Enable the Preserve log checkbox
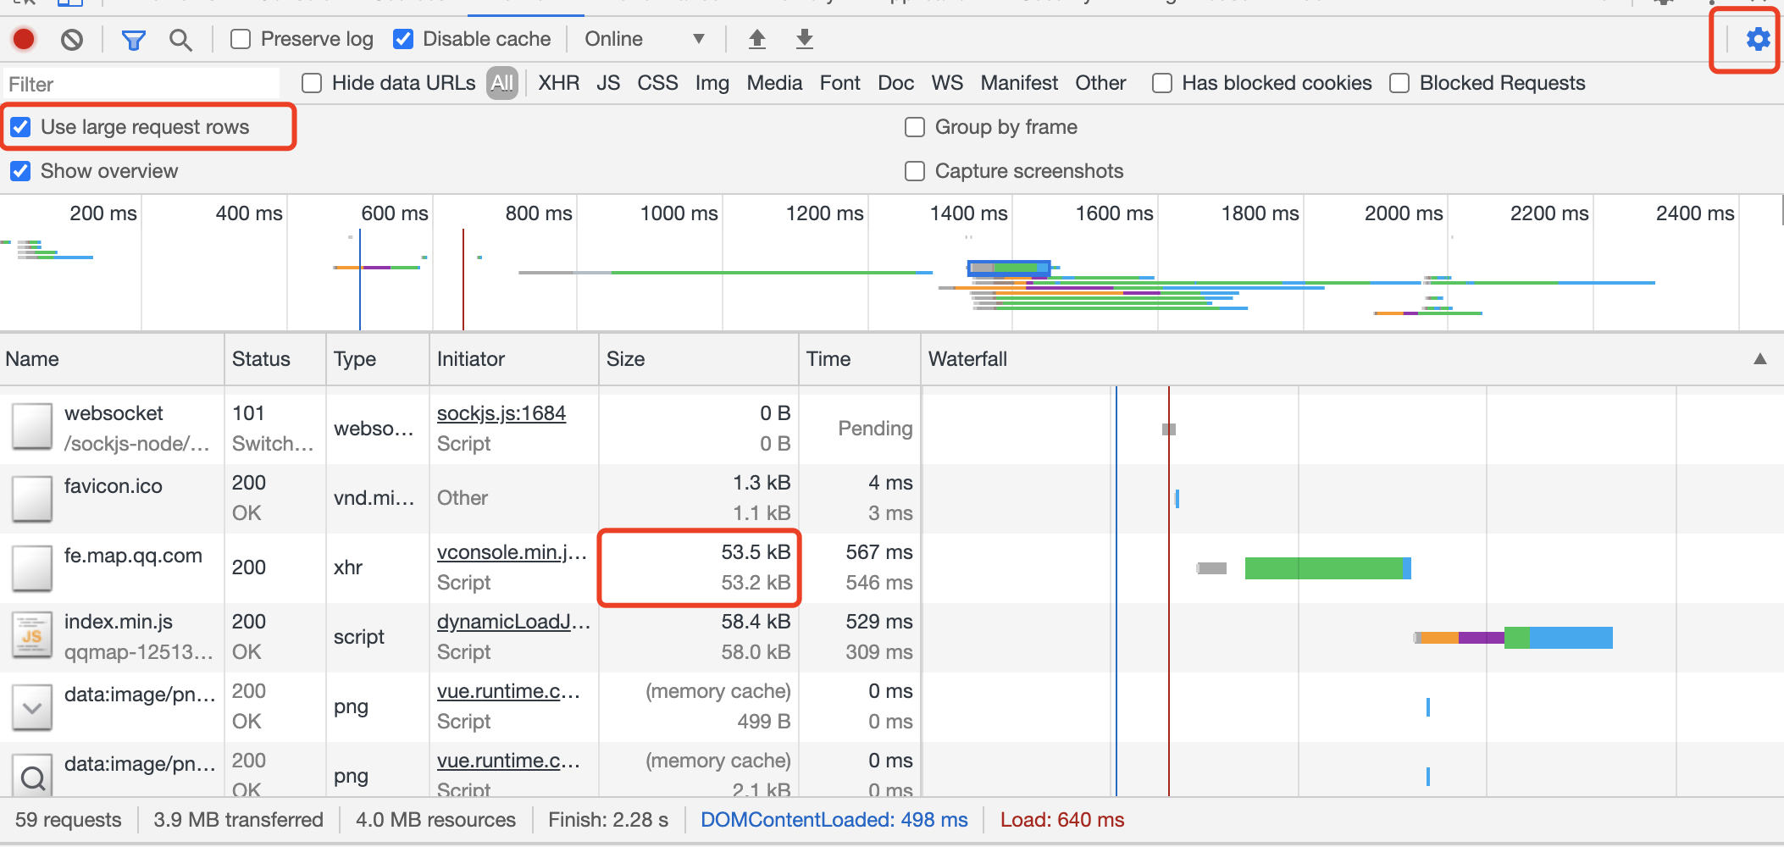1784x847 pixels. tap(241, 39)
